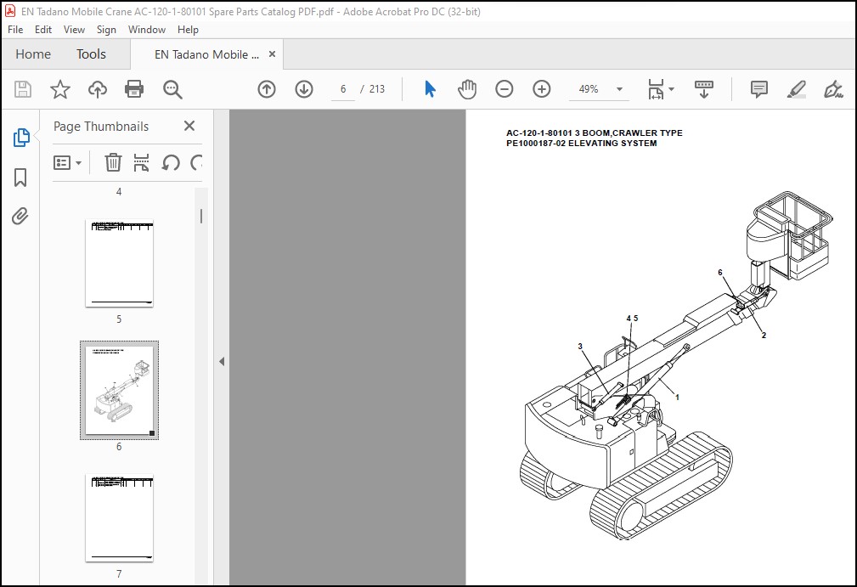Open the Find text magnifier tool
Screen dimensions: 857x587
[x=172, y=89]
